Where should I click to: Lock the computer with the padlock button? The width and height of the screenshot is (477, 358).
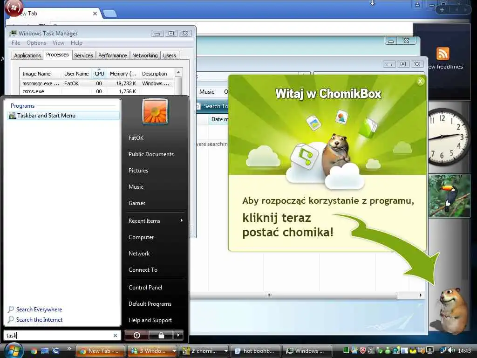click(x=161, y=335)
